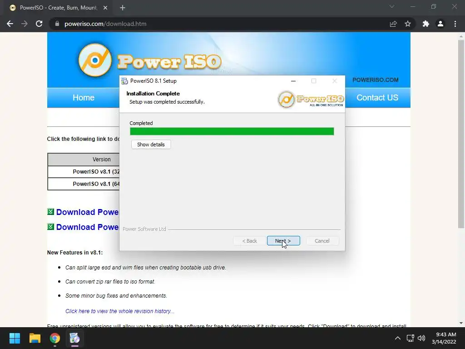Click the POWERISO.COM banner text
This screenshot has height=349, width=465.
point(376,80)
